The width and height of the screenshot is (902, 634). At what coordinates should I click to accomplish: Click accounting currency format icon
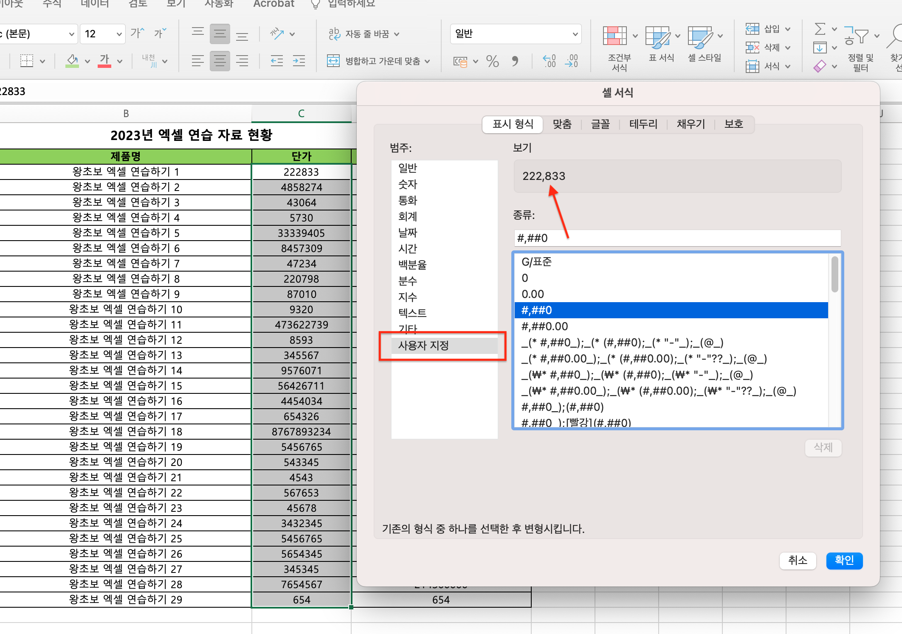[460, 62]
